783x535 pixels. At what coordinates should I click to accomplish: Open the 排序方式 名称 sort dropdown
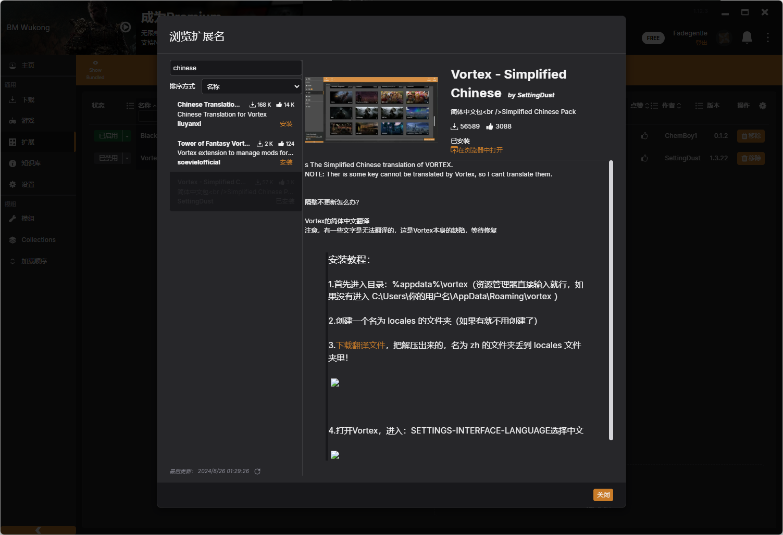pyautogui.click(x=252, y=86)
